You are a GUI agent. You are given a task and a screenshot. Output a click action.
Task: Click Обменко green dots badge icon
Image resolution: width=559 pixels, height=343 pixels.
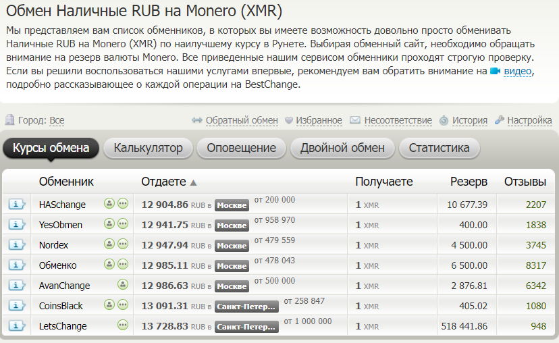(123, 265)
